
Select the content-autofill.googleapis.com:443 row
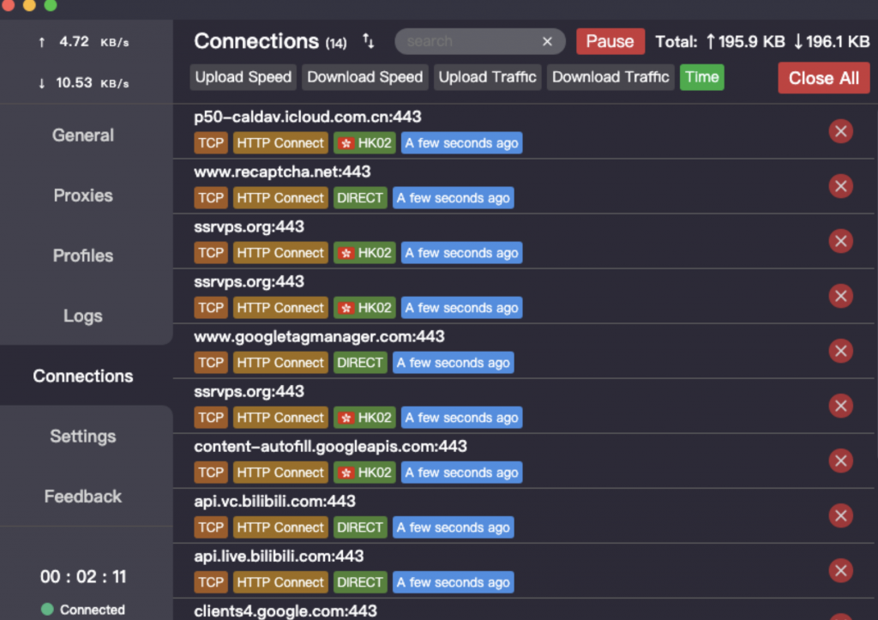[526, 461]
